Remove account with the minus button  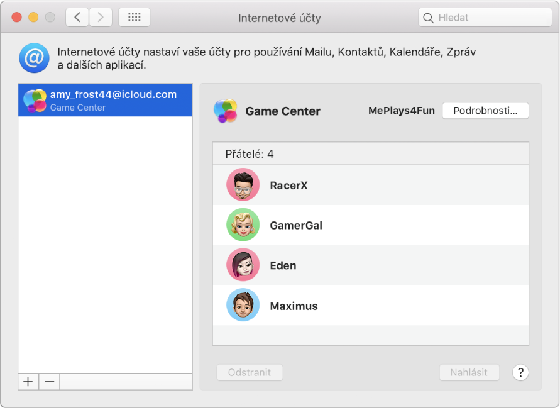click(x=49, y=382)
